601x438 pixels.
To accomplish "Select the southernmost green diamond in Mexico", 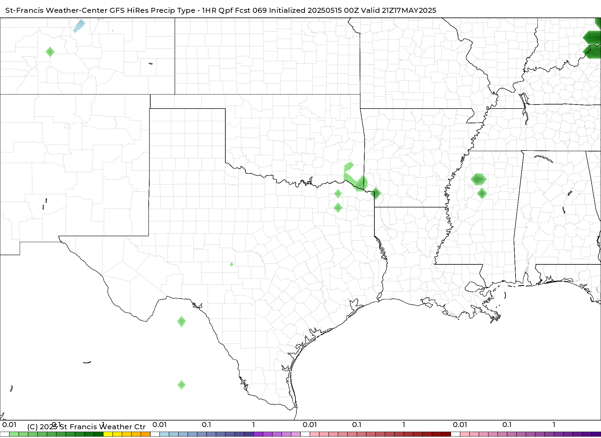I will [182, 385].
